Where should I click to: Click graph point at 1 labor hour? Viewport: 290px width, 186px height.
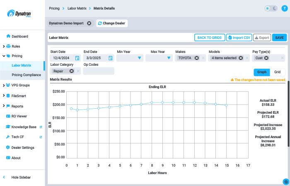(x=77, y=110)
